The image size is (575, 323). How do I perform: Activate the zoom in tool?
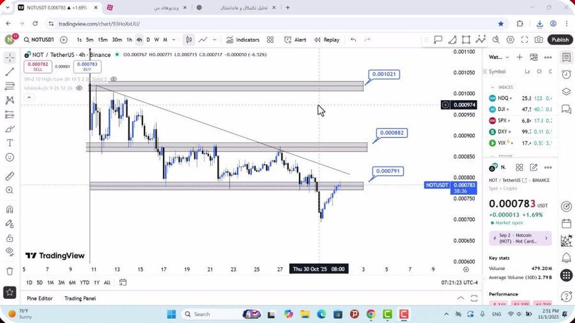pos(10,190)
